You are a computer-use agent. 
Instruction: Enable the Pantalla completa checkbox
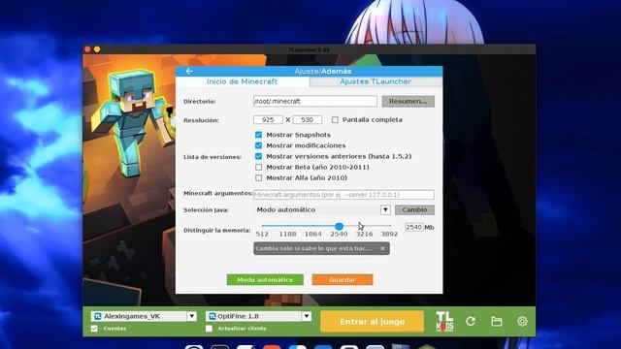[335, 119]
